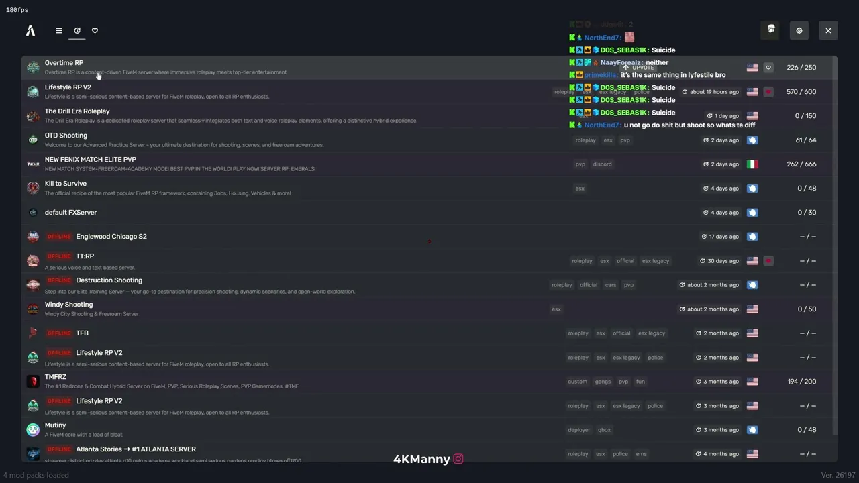This screenshot has height=483, width=859.
Task: Click cars tag on Destruction Shooting row
Action: click(610, 285)
